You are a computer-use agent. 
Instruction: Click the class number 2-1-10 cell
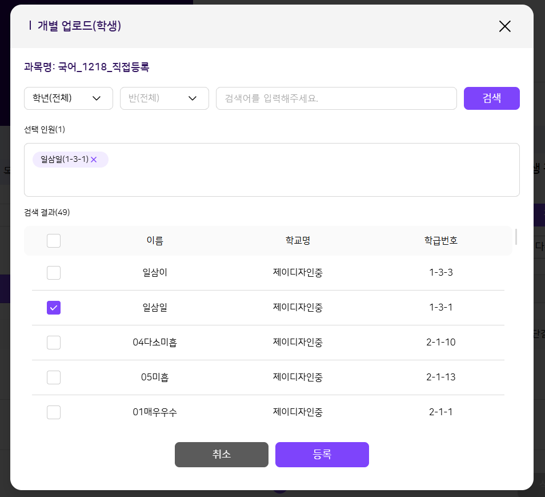[x=440, y=343]
